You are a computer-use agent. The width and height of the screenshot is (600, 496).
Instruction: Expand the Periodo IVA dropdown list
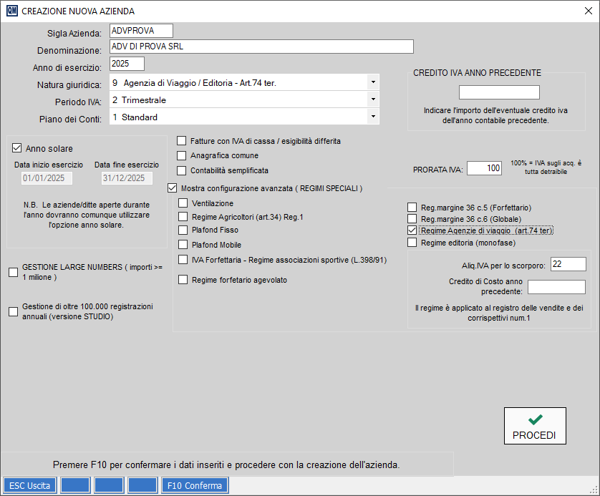[x=372, y=99]
